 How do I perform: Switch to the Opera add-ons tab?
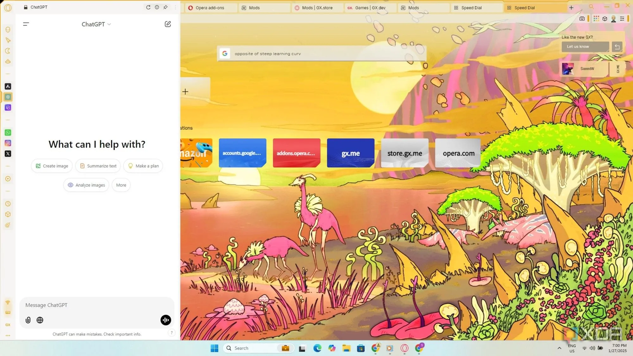(211, 8)
